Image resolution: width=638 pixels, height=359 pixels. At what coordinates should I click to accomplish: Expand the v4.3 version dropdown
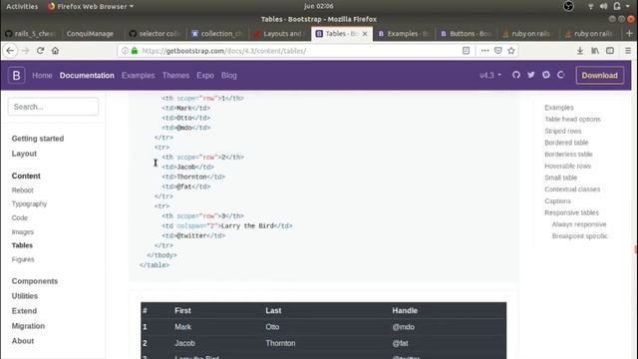pos(490,76)
